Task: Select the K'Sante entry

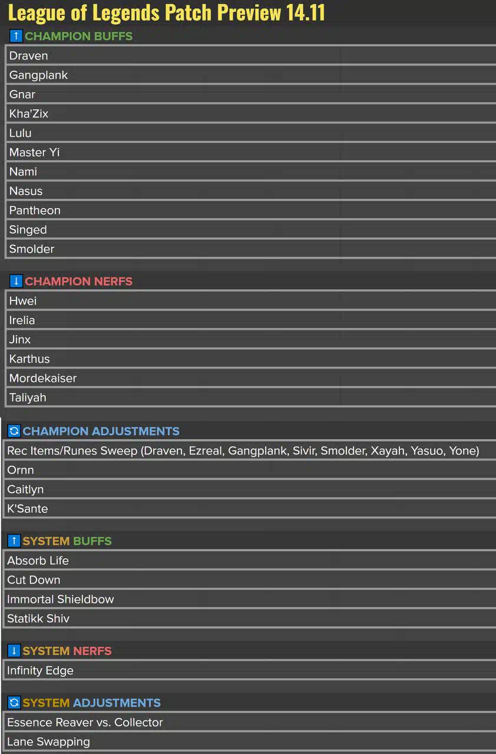Action: click(x=250, y=508)
